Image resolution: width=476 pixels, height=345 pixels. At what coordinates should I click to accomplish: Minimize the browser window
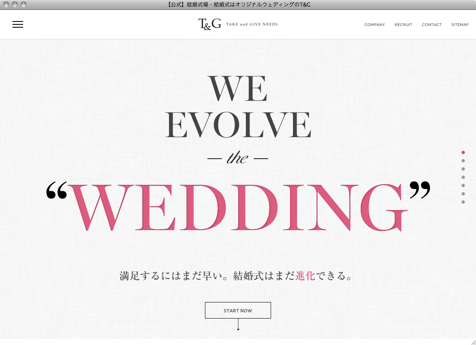15,5
